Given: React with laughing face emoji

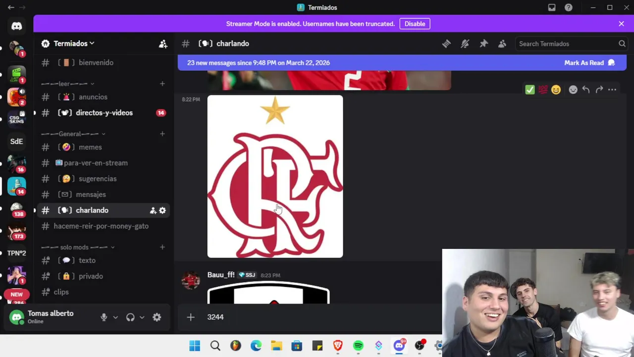Looking at the screenshot, I should pos(556,90).
